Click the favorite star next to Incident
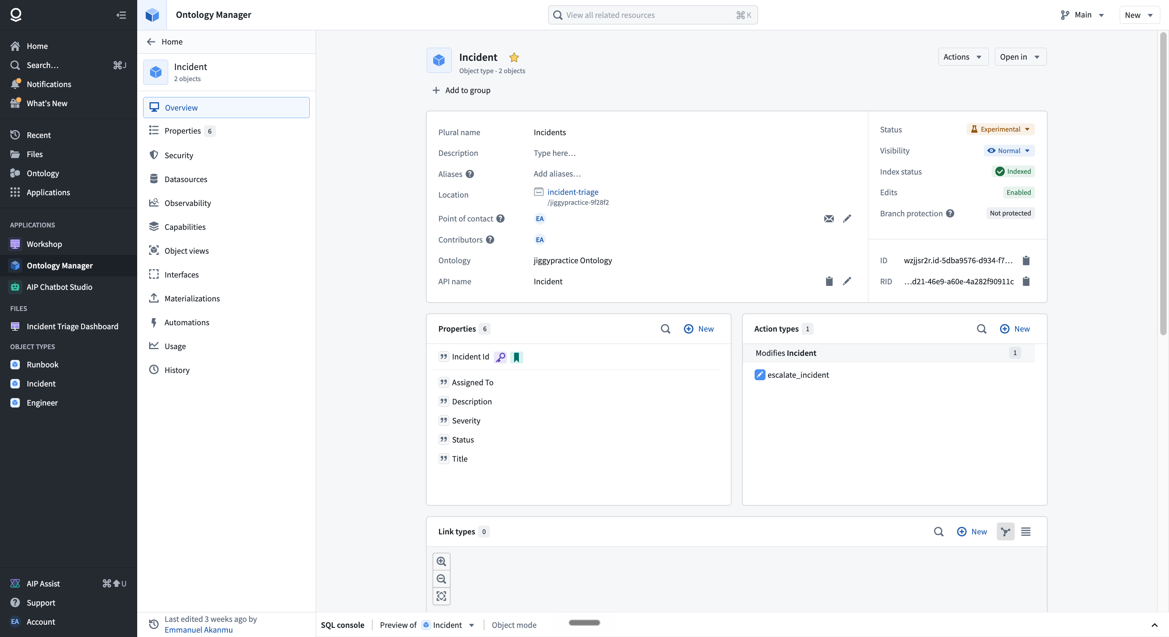1169x637 pixels. click(514, 57)
